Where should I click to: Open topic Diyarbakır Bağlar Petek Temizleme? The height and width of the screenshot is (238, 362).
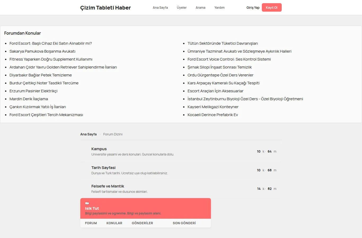point(41,75)
